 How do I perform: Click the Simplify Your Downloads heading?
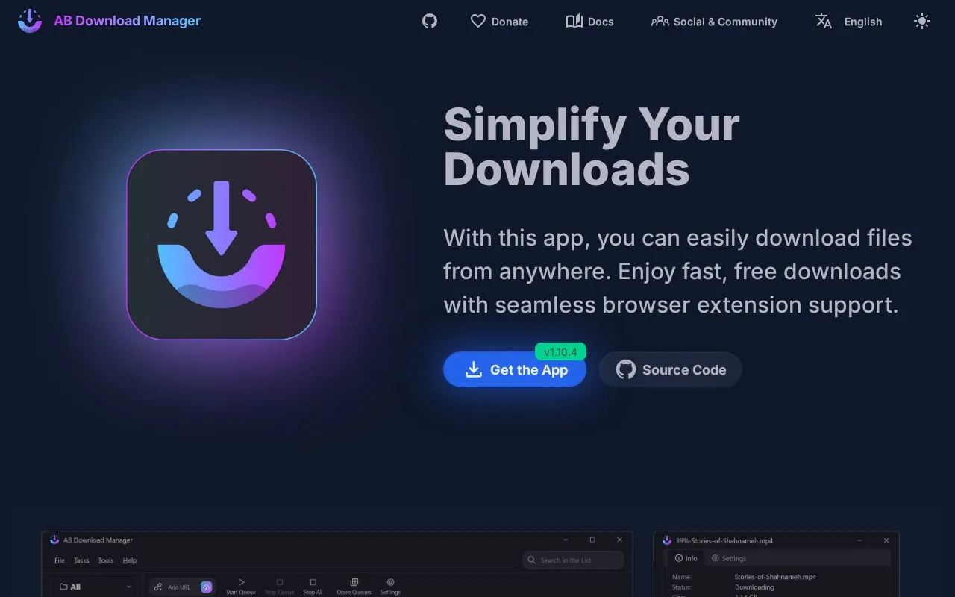[592, 146]
